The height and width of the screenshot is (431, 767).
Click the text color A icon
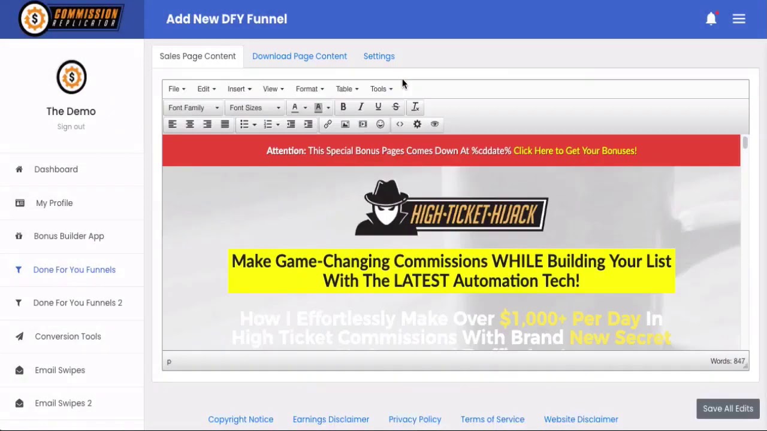click(295, 108)
